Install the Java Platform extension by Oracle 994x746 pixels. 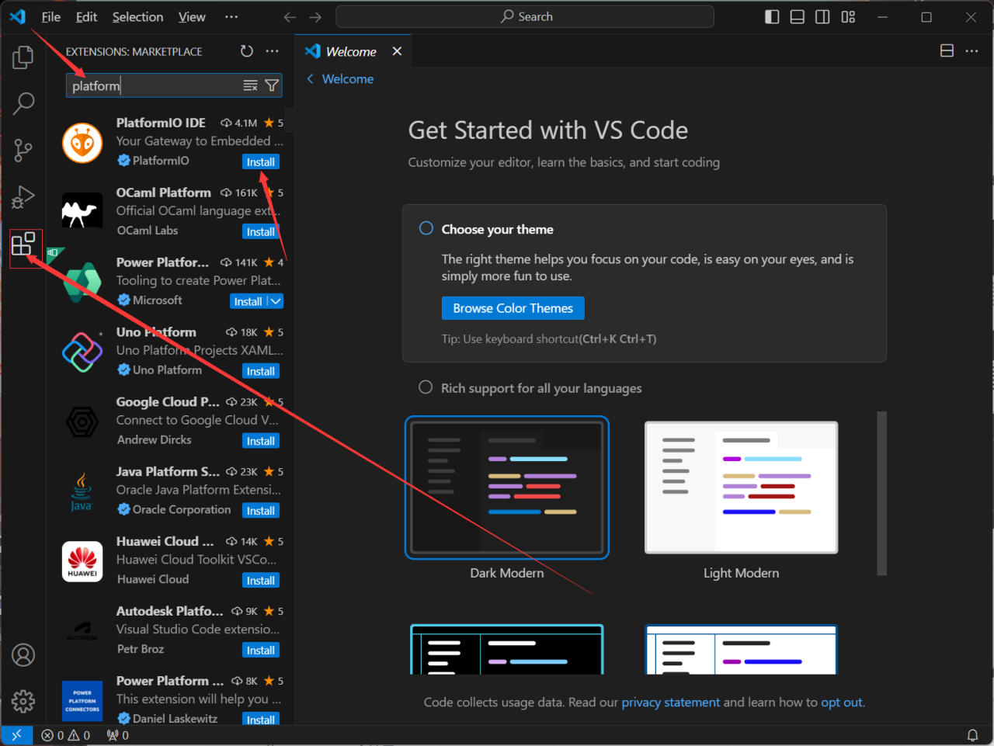[261, 511]
